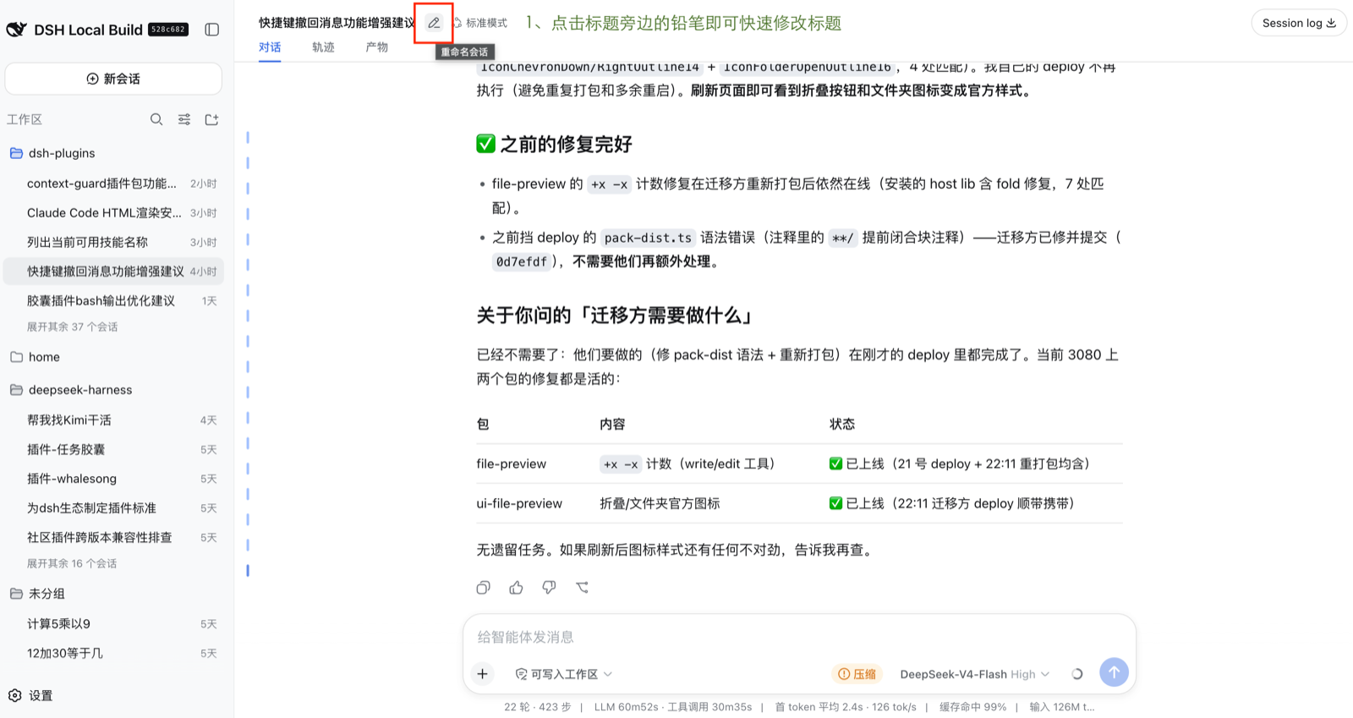Viewport: 1353px width, 718px height.
Task: Start a new conversation with 新会话
Action: pos(113,79)
